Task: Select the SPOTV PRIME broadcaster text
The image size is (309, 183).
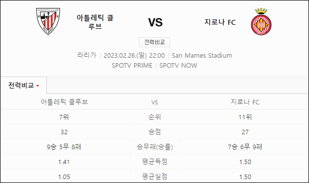Action: (x=132, y=66)
